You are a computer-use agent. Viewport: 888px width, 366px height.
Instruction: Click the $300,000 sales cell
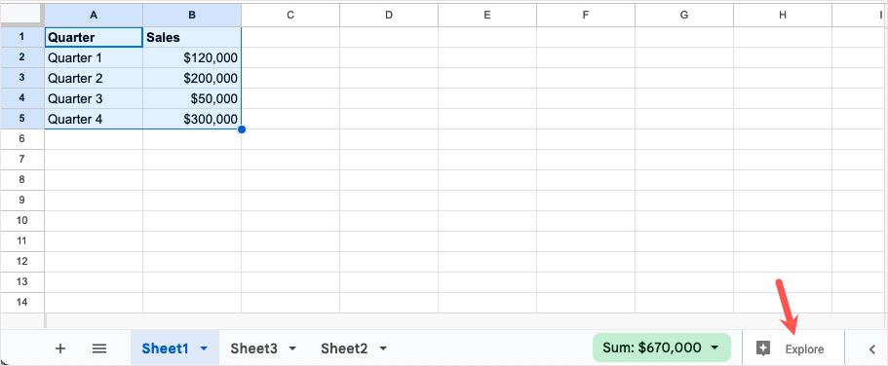click(192, 119)
